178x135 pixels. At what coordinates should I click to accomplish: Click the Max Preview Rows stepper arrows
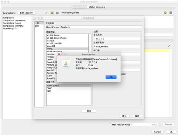click(159, 125)
